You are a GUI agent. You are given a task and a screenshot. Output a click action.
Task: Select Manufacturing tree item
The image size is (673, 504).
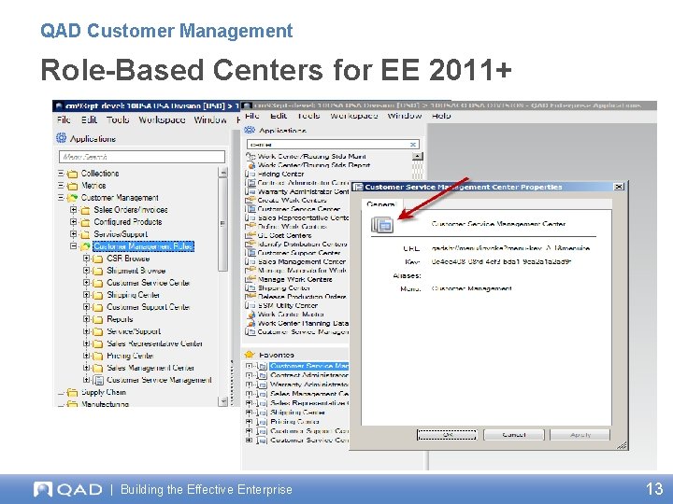tap(105, 404)
